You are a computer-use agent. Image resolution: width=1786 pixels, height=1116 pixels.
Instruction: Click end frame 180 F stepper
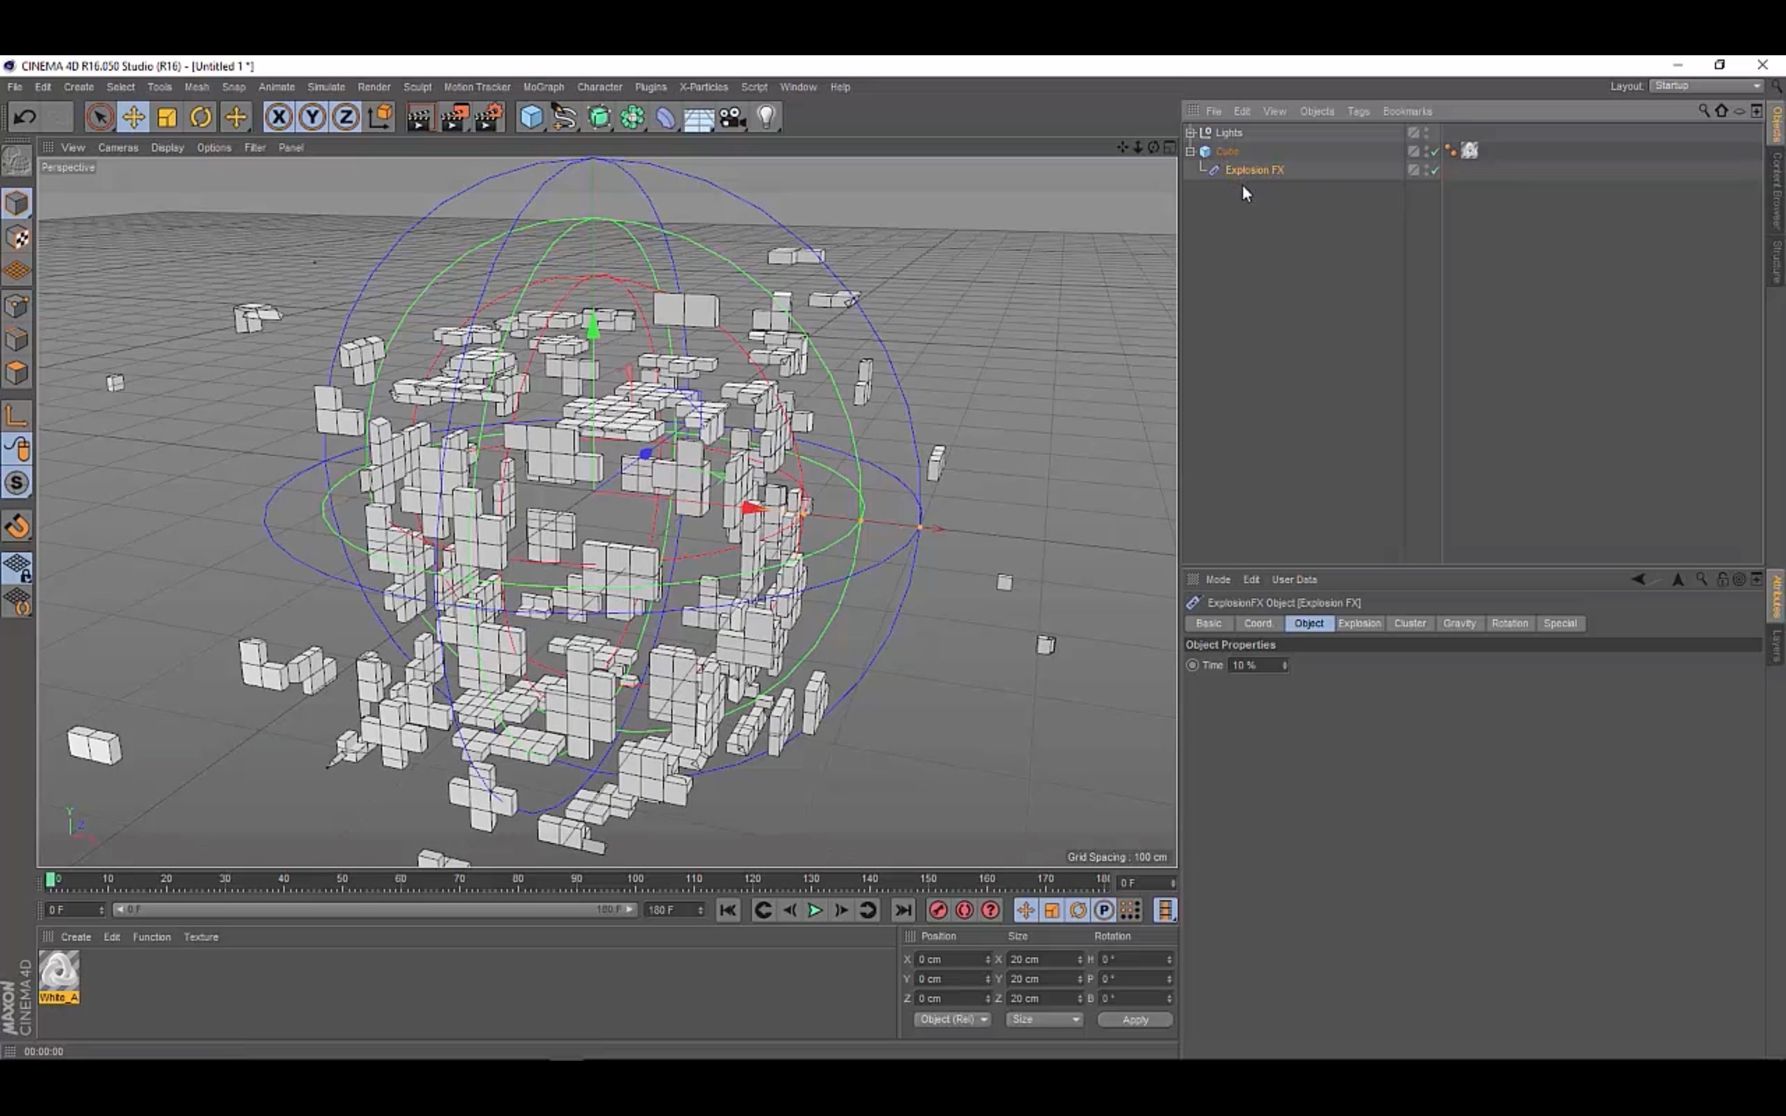click(701, 910)
